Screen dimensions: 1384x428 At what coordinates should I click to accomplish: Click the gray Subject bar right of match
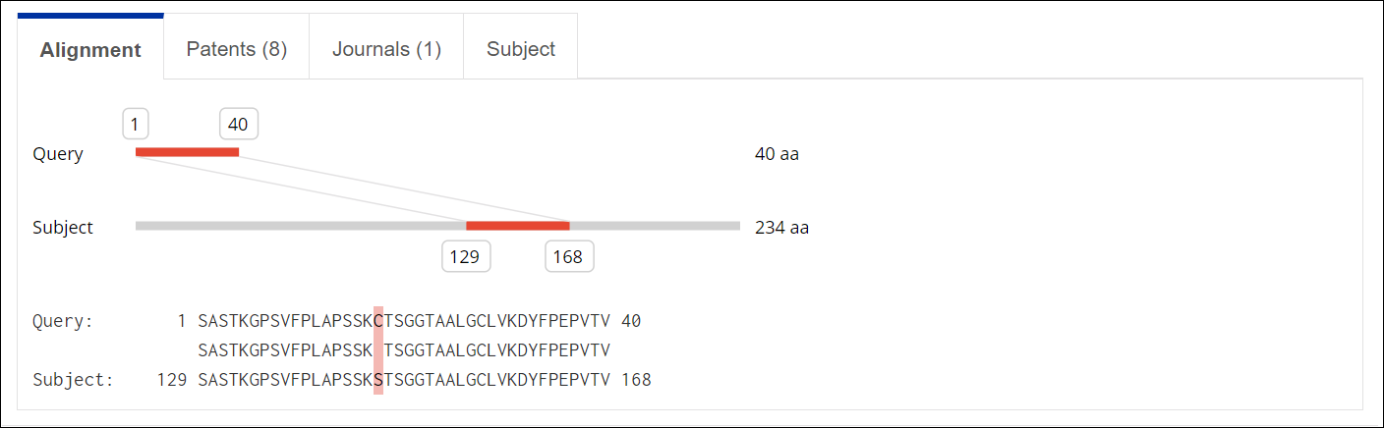655,226
